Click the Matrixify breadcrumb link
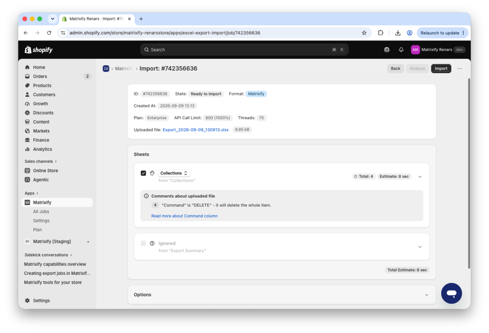489x333 pixels. (x=124, y=69)
